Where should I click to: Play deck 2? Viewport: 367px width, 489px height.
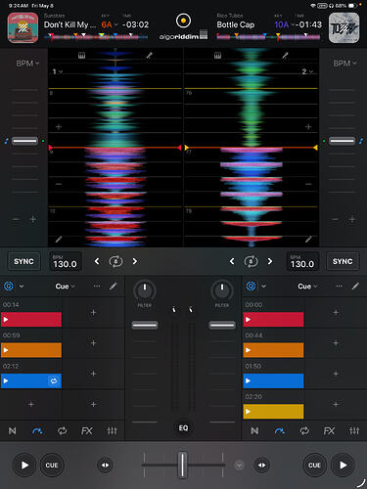(343, 466)
